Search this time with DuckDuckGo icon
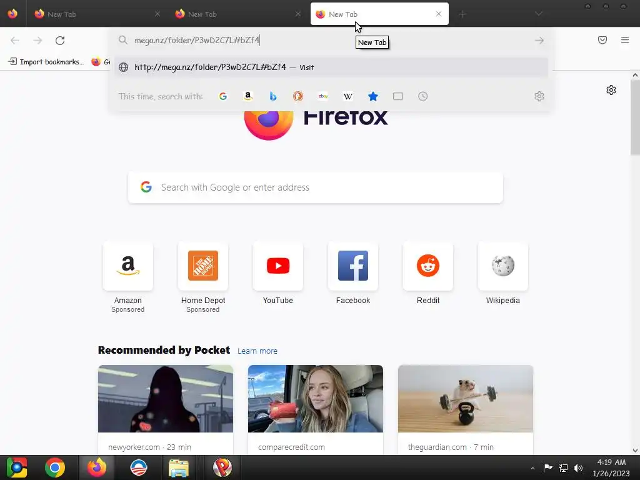The height and width of the screenshot is (480, 640). pyautogui.click(x=298, y=96)
